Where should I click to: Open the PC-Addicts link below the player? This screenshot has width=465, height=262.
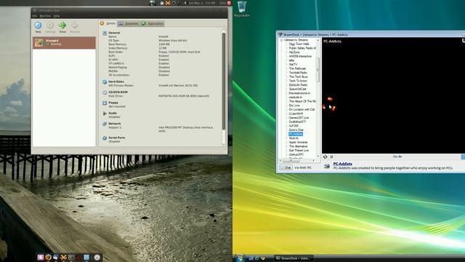coord(342,164)
